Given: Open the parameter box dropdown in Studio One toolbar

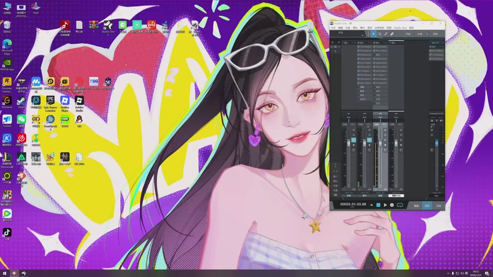Looking at the screenshot, I should click(362, 35).
